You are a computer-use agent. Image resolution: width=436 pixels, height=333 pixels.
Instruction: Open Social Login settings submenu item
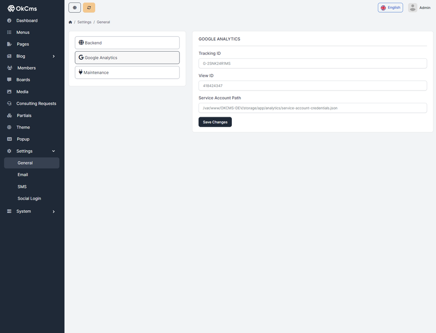[x=29, y=198]
